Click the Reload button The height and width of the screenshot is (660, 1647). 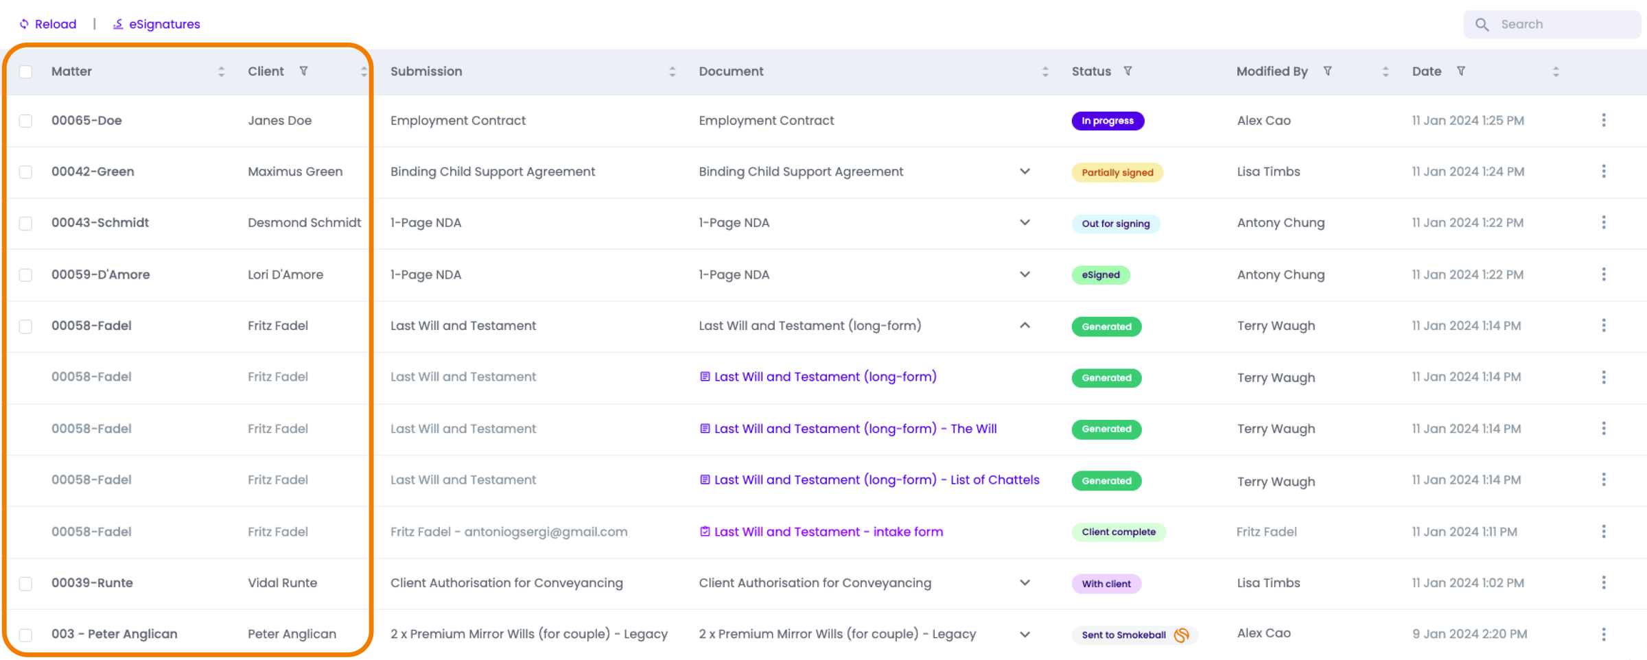pyautogui.click(x=48, y=25)
